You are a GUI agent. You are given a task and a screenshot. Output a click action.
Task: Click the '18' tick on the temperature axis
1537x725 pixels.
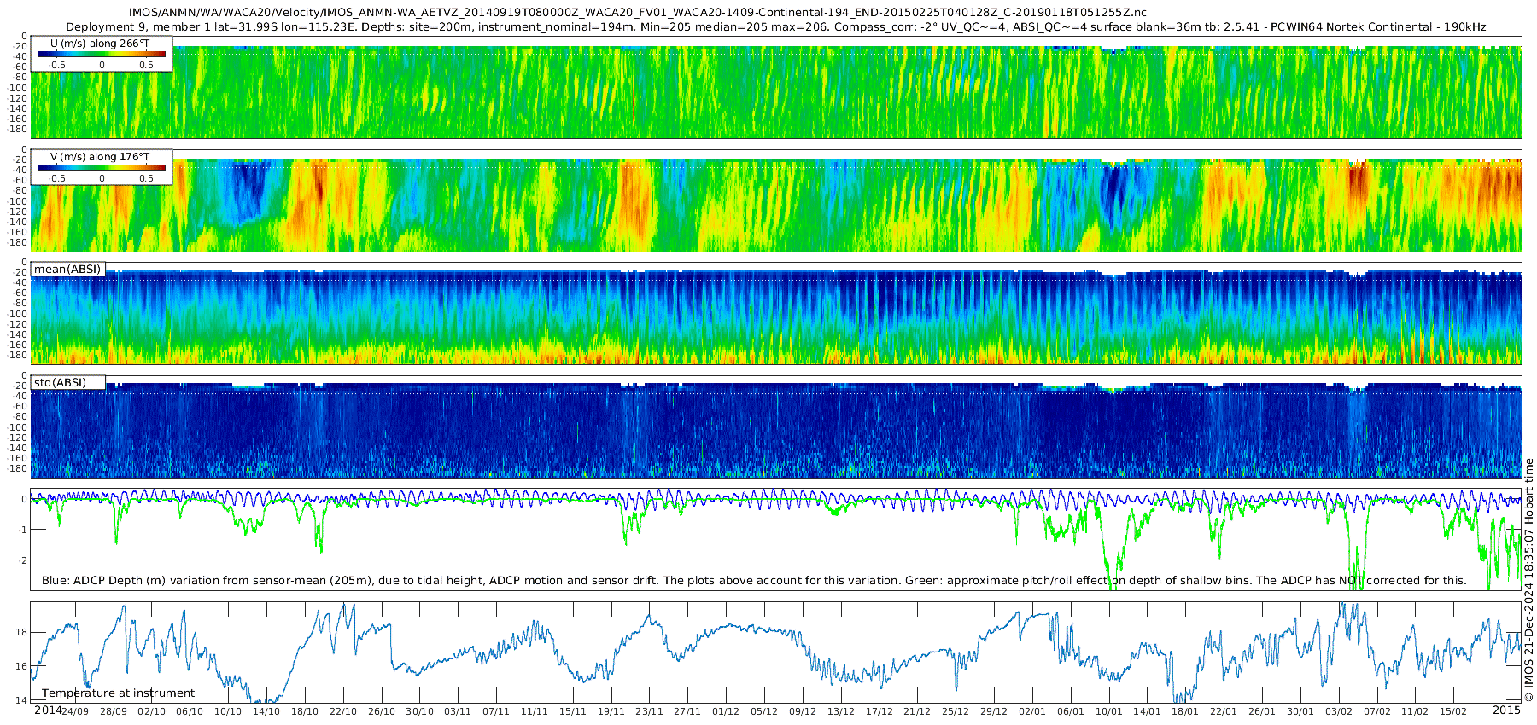tap(22, 632)
